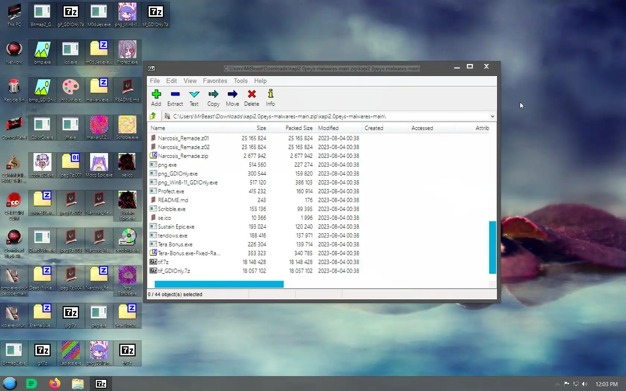
Task: Sort the list by Name column
Action: coord(185,128)
